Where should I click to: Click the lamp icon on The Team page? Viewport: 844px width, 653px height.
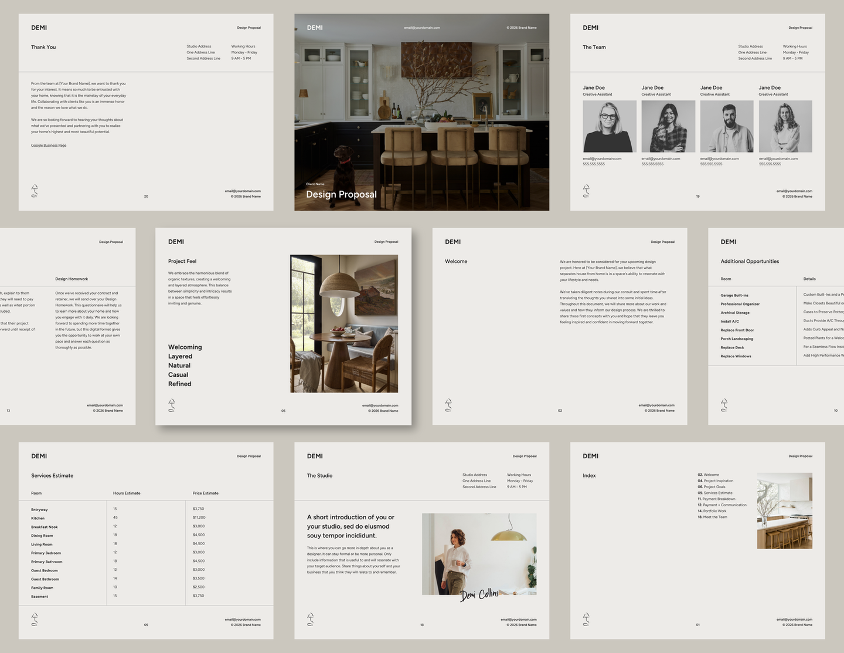[586, 191]
